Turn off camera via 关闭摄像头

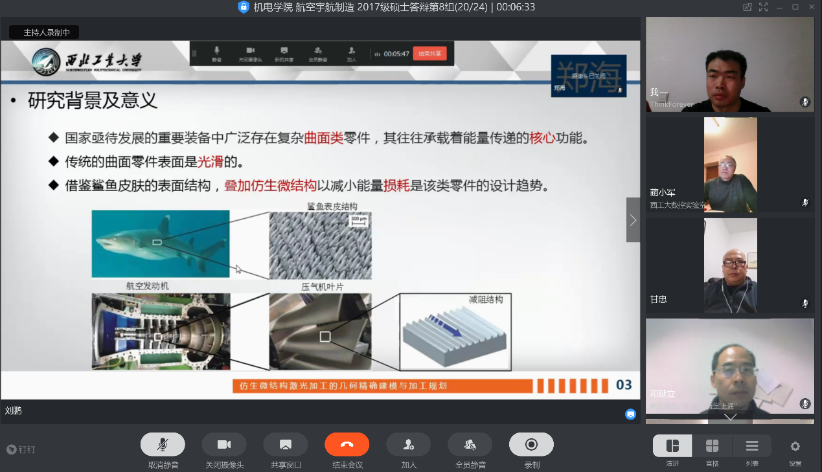coord(224,445)
